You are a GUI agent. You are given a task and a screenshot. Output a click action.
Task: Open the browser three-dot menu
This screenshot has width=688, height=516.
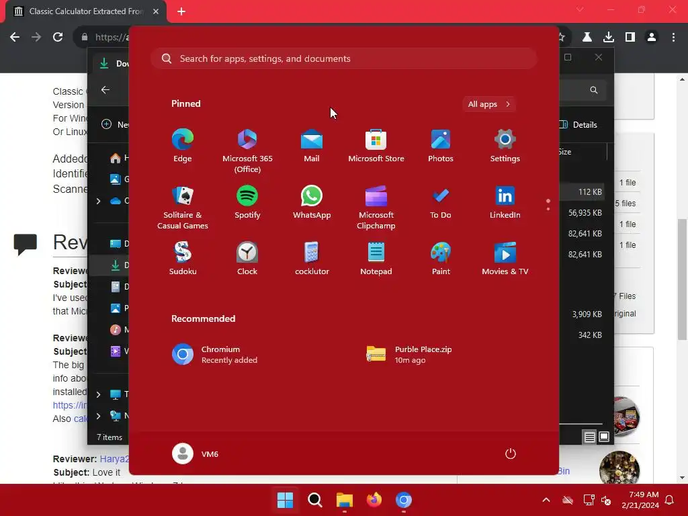tap(673, 37)
